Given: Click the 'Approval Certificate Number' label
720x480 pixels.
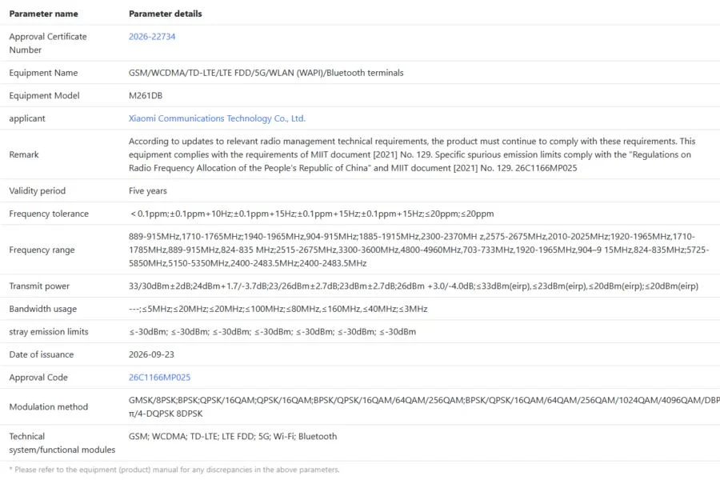Looking at the screenshot, I should (x=48, y=43).
